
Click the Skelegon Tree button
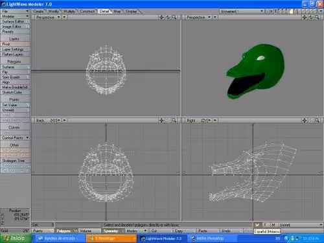tap(15, 161)
